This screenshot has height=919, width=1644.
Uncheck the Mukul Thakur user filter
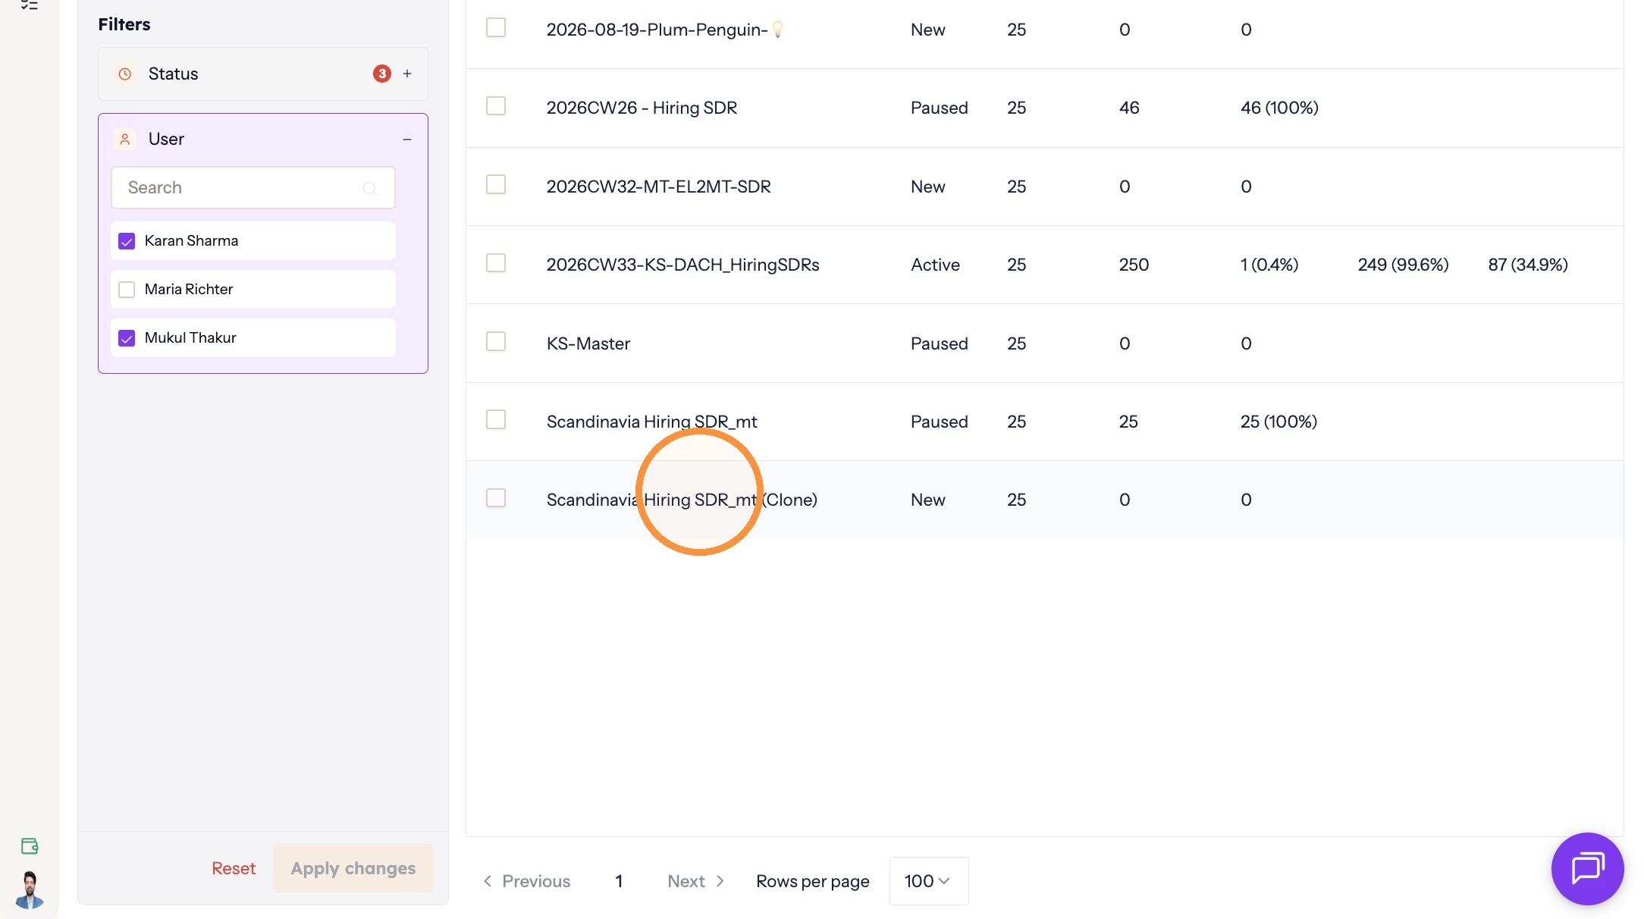tap(127, 338)
